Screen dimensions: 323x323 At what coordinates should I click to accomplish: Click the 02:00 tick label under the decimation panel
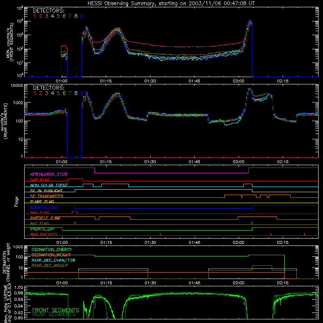pyautogui.click(x=239, y=283)
